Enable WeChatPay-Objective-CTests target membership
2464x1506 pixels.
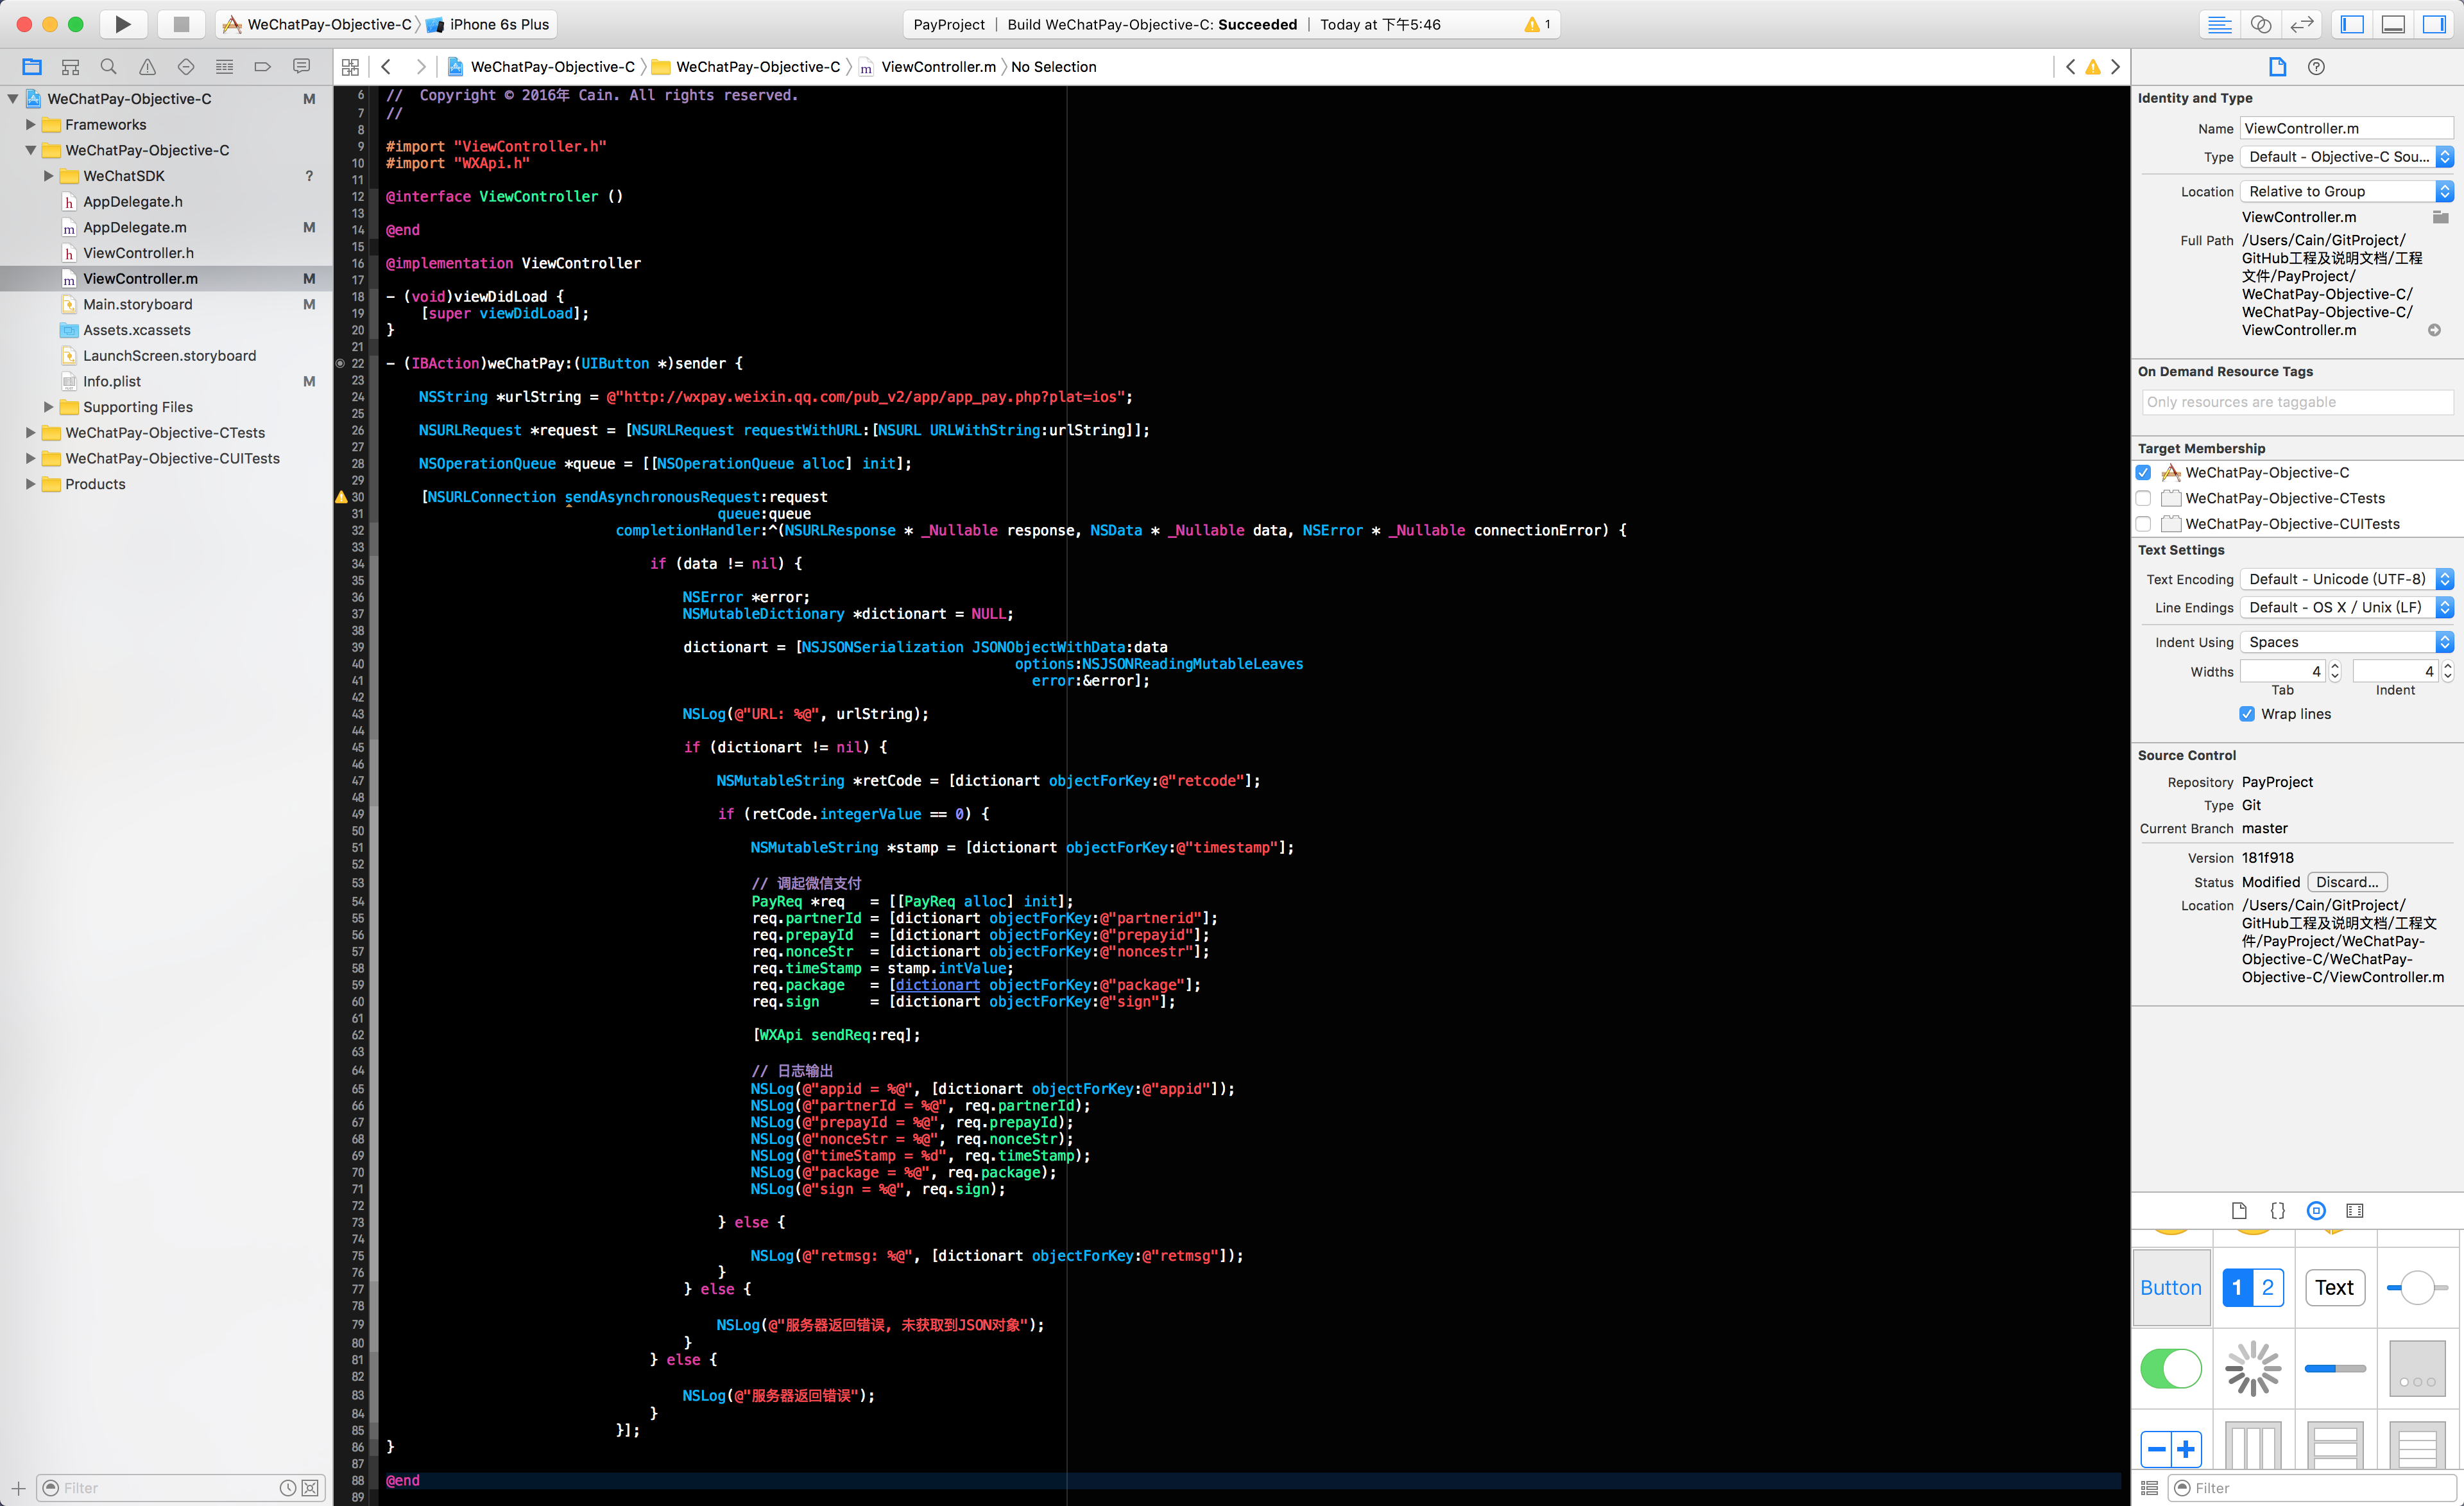pos(2143,498)
